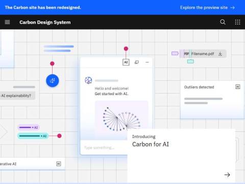The width and height of the screenshot is (245, 184).
Task: Click the chatbot avatar icon
Action: tap(88, 80)
